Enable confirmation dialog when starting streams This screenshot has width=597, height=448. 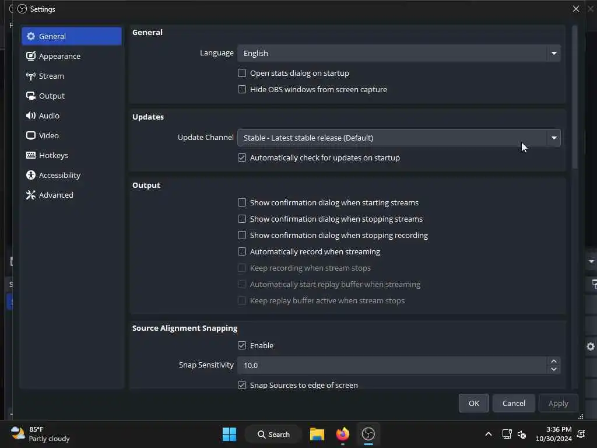click(x=242, y=202)
